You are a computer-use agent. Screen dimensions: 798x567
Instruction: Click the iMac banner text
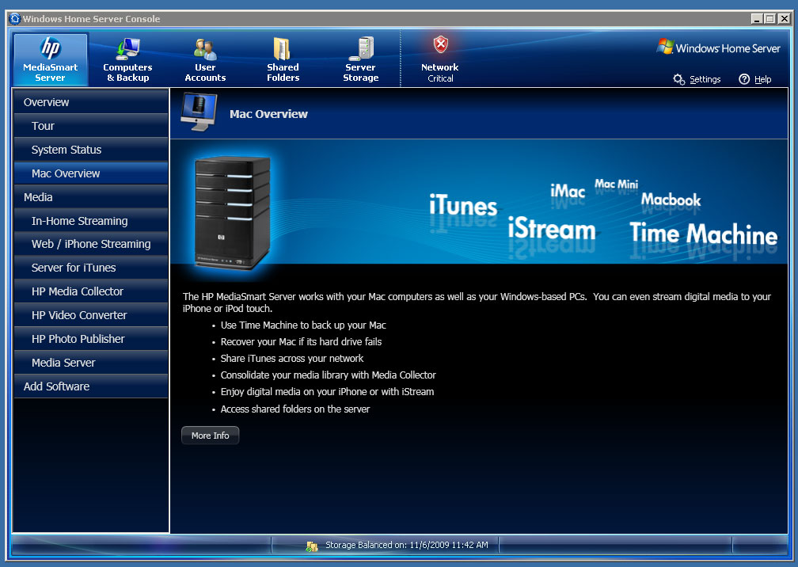568,192
